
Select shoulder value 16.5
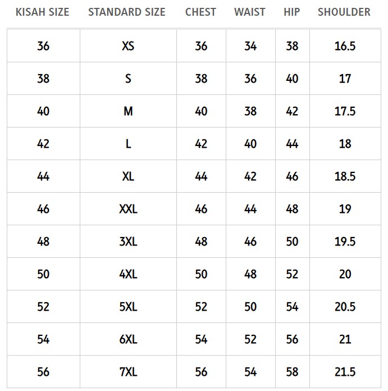pyautogui.click(x=345, y=46)
